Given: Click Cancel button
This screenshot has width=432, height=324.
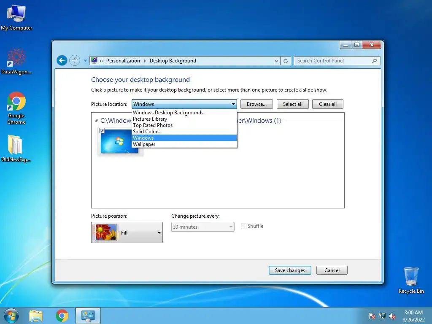Looking at the screenshot, I should click(332, 270).
